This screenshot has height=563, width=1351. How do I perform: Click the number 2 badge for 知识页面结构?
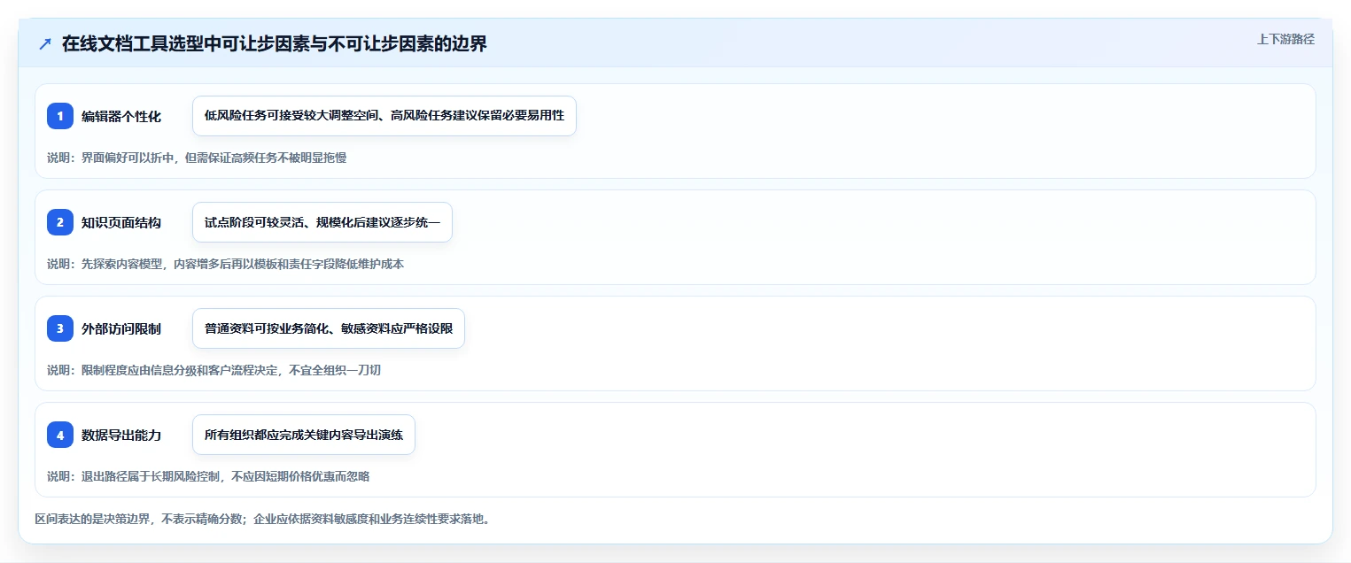[x=60, y=222]
